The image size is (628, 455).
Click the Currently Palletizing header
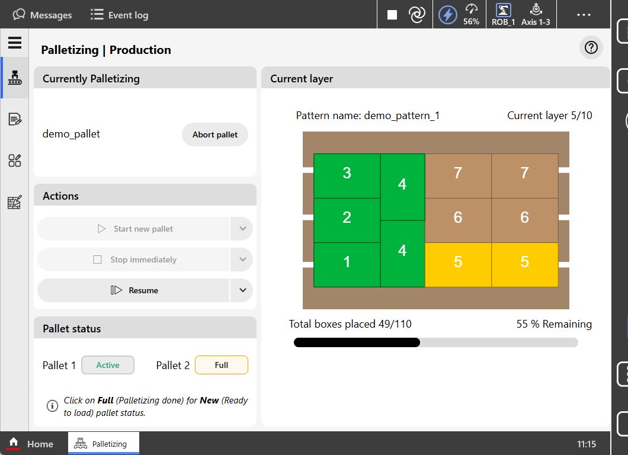click(145, 78)
